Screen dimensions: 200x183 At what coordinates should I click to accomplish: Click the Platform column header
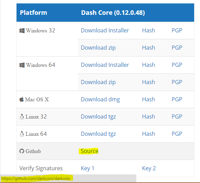click(33, 13)
